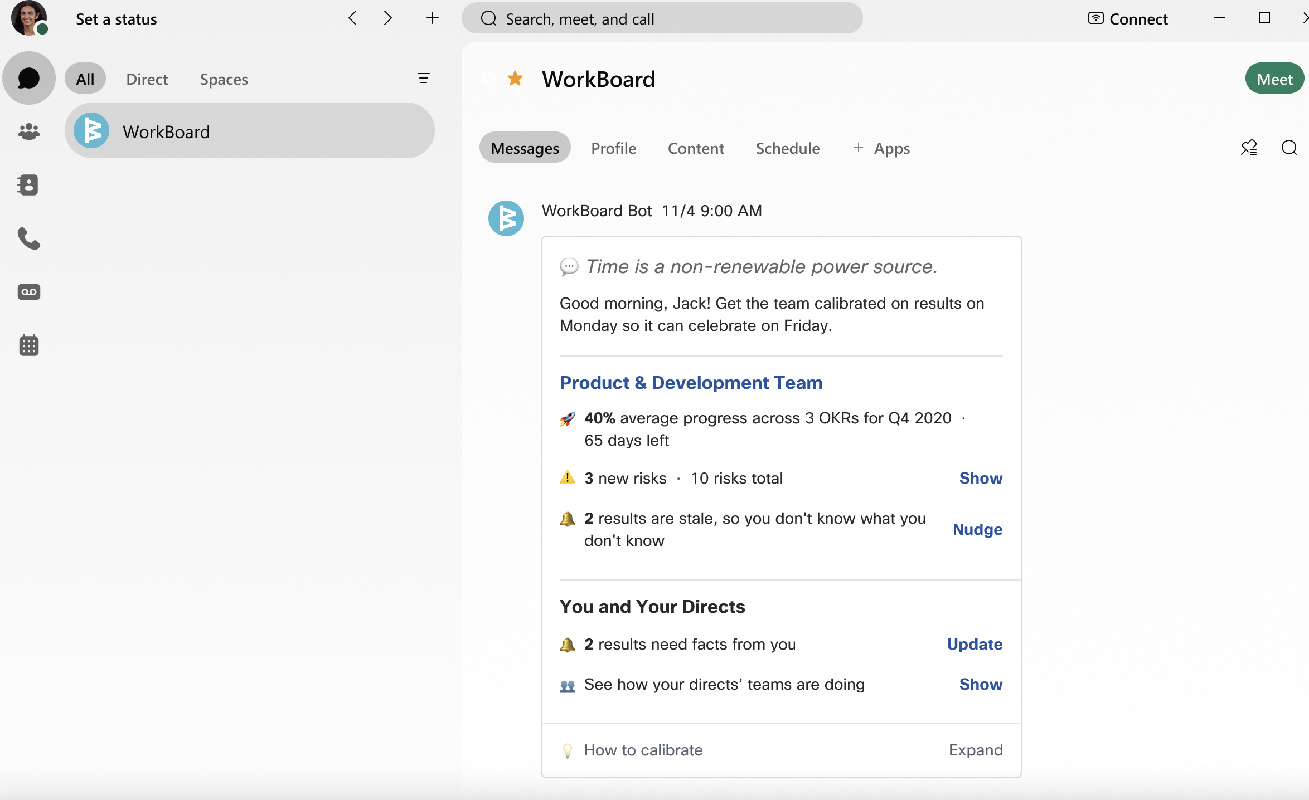Maximize the application window
Viewport: 1309px width, 800px height.
(x=1264, y=18)
